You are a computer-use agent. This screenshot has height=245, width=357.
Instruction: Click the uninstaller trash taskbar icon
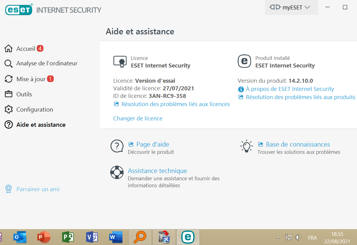164,237
